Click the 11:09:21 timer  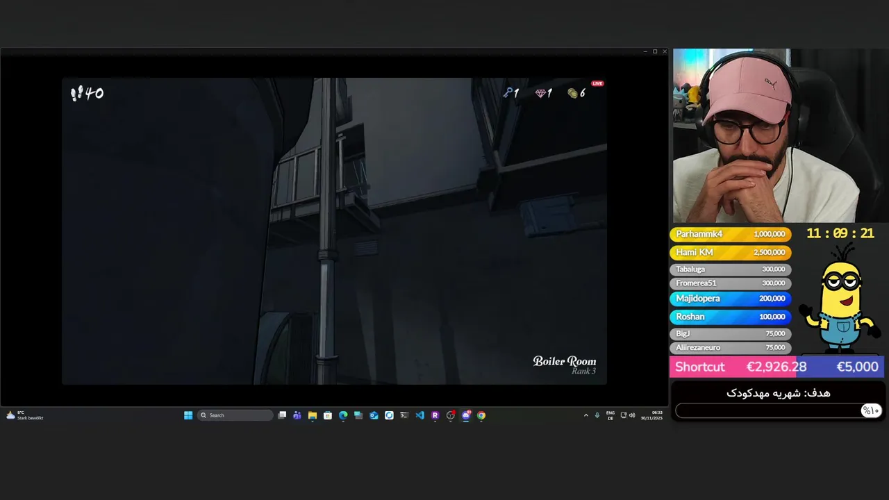840,233
